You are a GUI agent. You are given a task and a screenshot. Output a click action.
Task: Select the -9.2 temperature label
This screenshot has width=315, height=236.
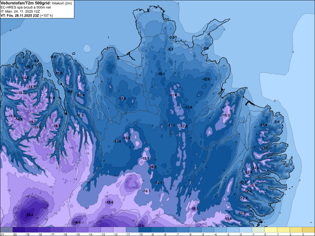click(x=36, y=61)
